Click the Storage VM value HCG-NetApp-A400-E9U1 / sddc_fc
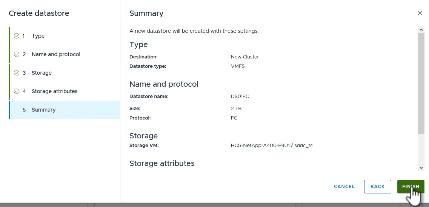The width and height of the screenshot is (429, 207). (272, 145)
